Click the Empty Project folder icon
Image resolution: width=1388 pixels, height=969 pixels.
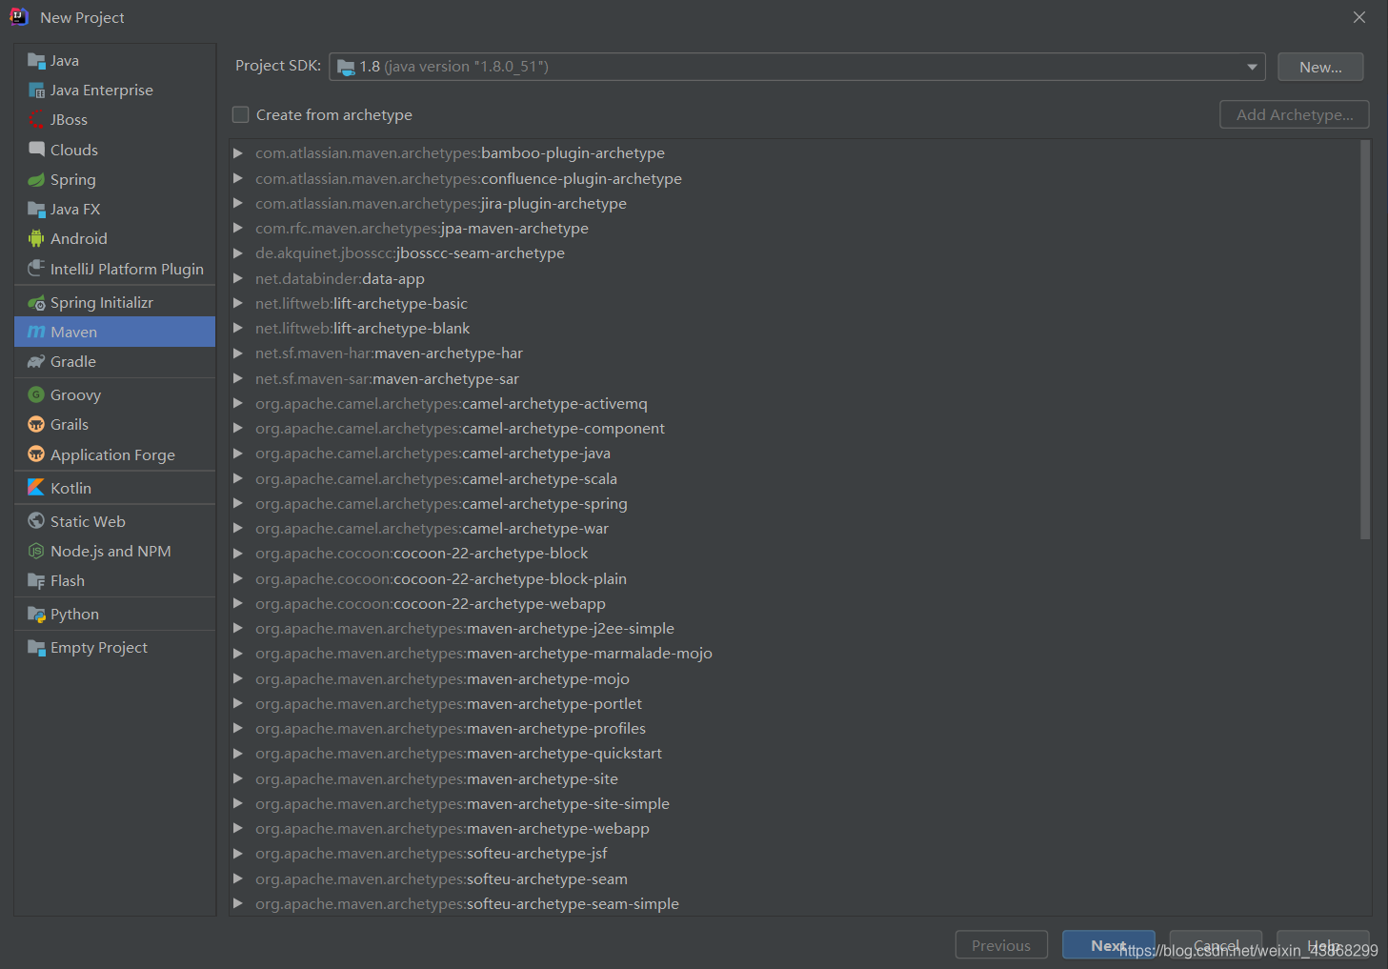(36, 648)
